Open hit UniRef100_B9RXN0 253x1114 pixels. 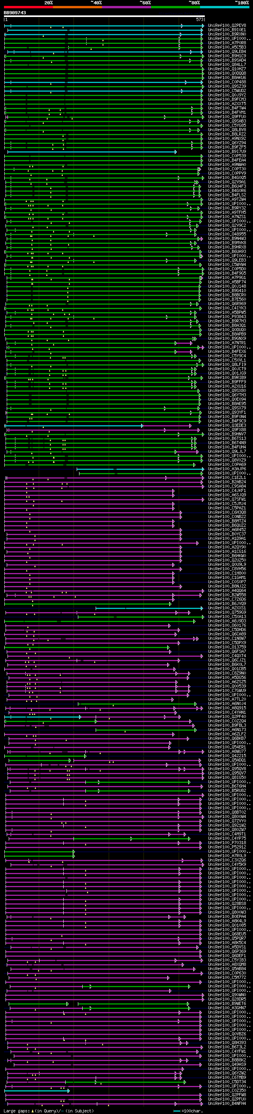click(227, 34)
